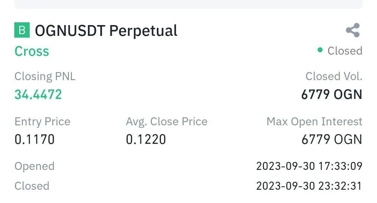The image size is (377, 203).
Task: Click the Opened row label
Action: (34, 166)
